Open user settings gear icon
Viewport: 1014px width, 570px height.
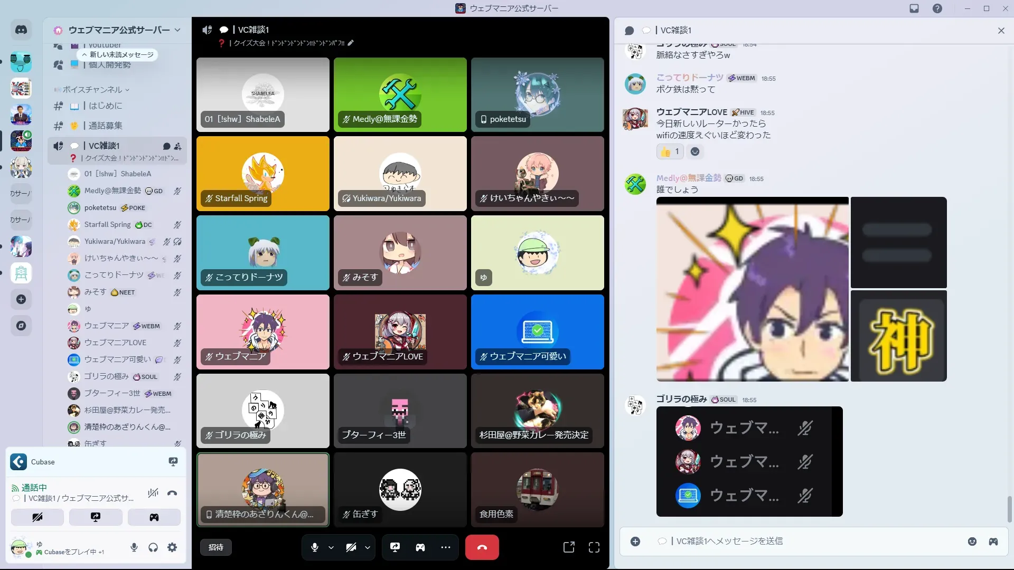[x=172, y=547]
